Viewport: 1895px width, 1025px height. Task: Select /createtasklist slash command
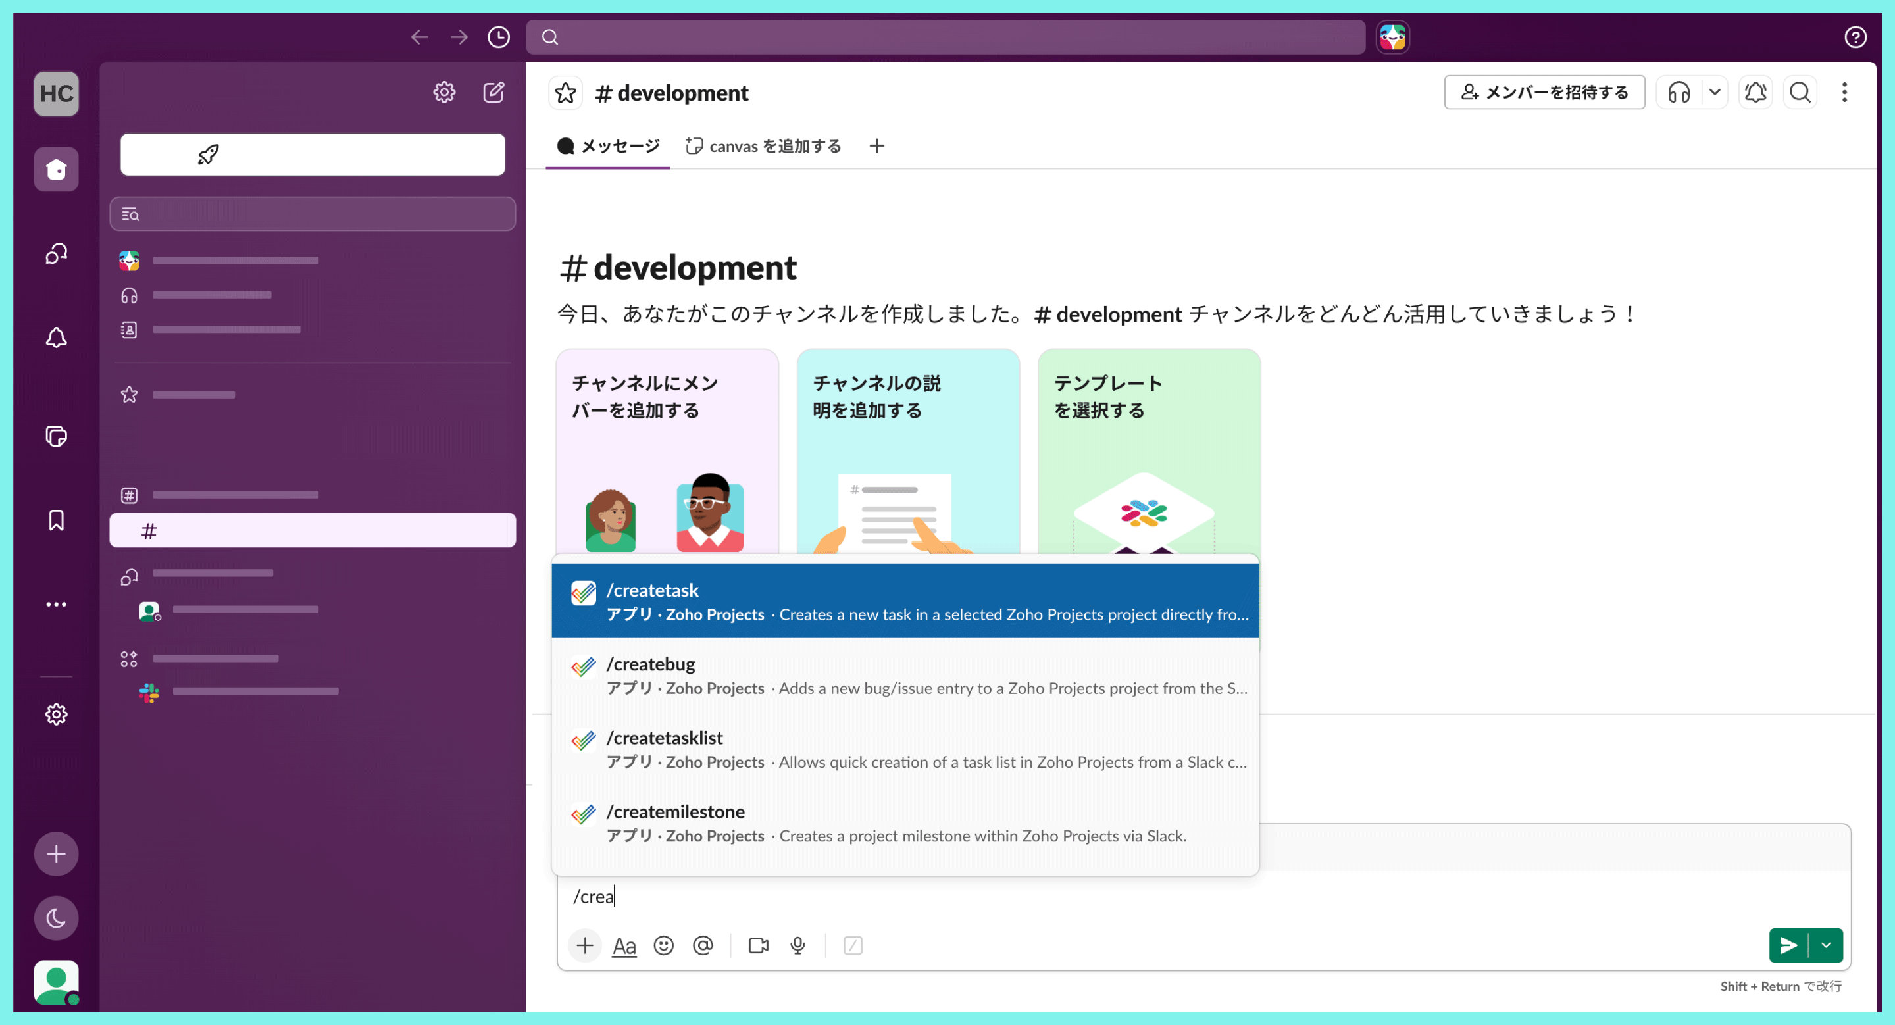(x=905, y=749)
